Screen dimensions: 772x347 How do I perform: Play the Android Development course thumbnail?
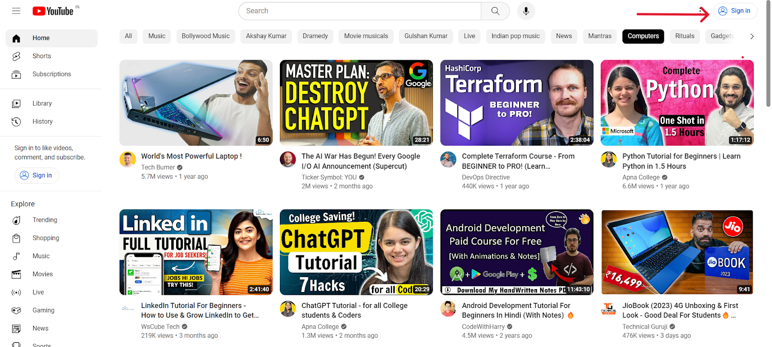[517, 252]
